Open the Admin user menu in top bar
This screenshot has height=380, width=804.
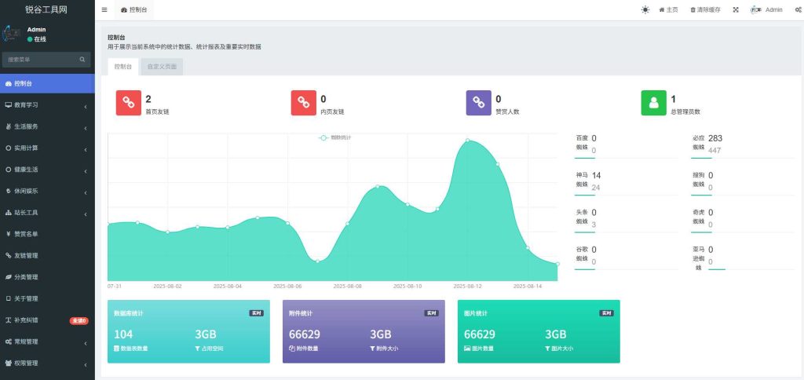[766, 9]
